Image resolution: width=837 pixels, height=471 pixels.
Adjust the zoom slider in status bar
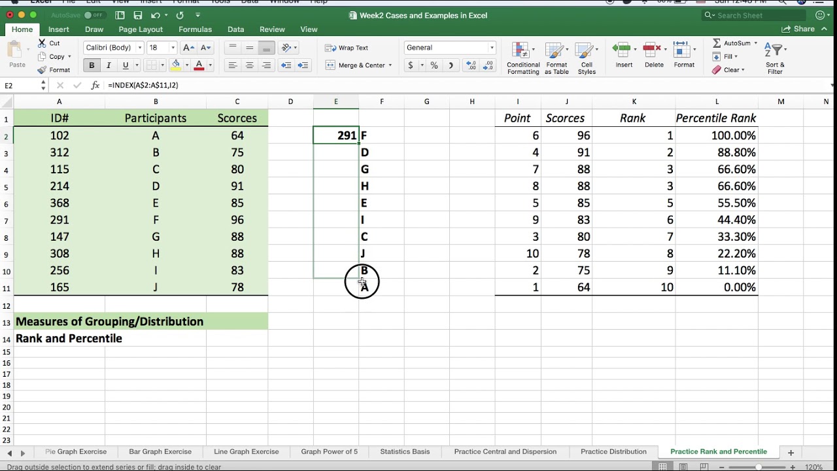759,467
